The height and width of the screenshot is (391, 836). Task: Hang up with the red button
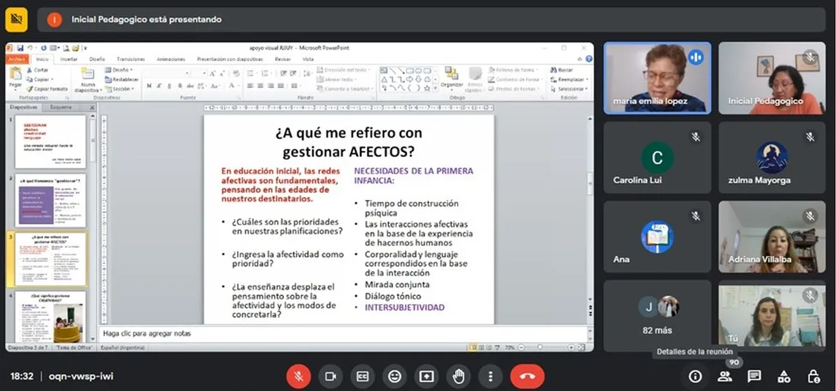click(x=527, y=376)
